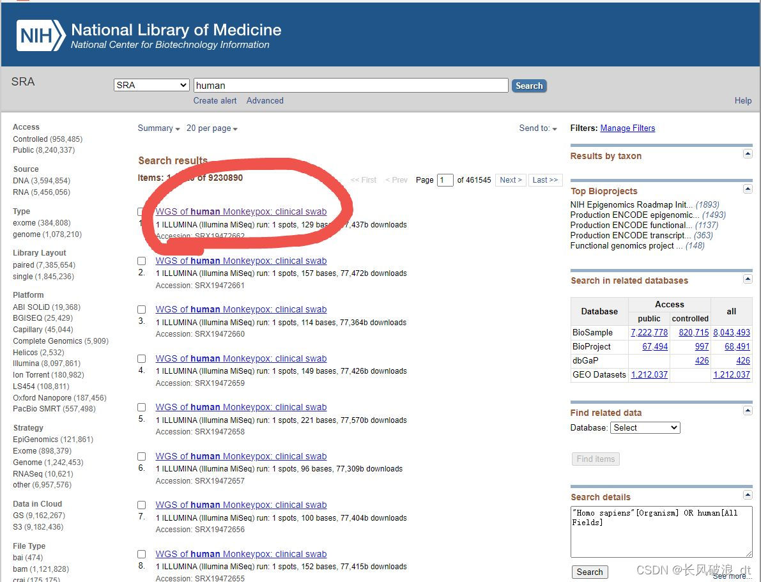
Task: Check the box for result 3
Action: pyautogui.click(x=142, y=310)
